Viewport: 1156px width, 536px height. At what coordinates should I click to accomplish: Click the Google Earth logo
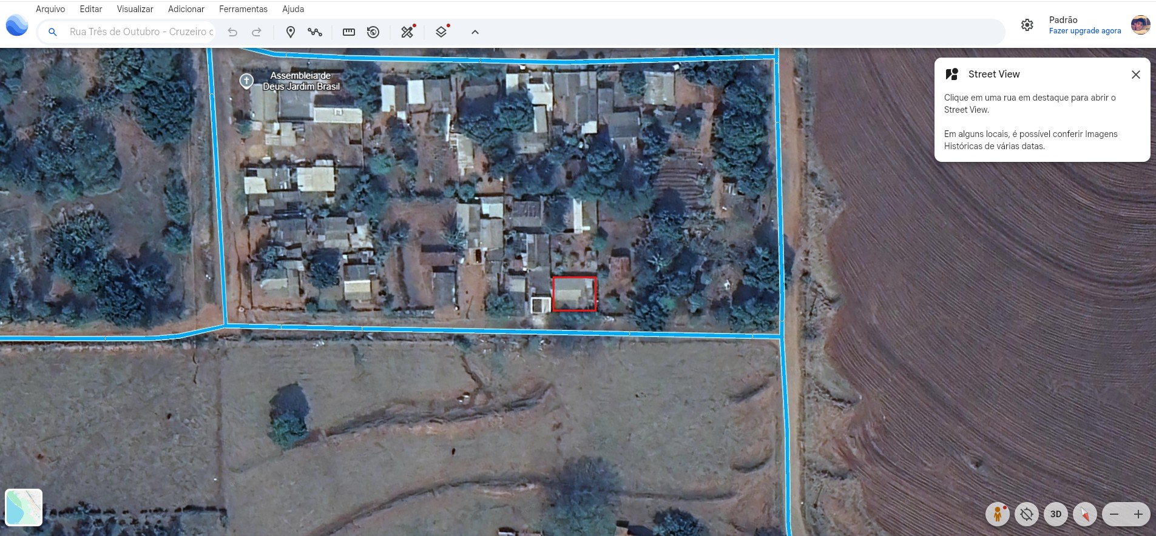[x=17, y=25]
